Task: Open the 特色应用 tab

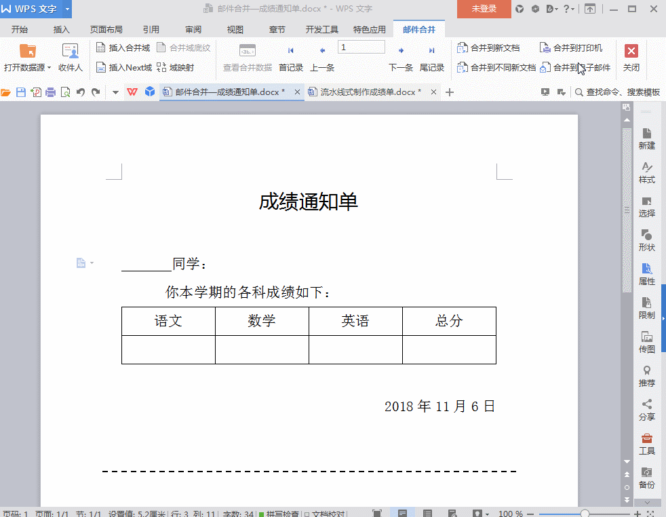Action: [x=370, y=29]
